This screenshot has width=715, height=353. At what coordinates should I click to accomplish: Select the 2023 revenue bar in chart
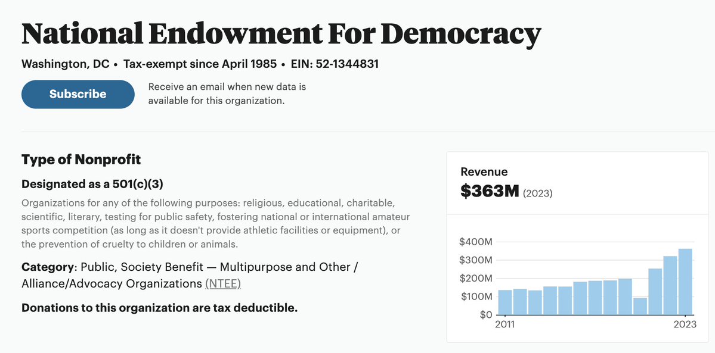tap(685, 282)
